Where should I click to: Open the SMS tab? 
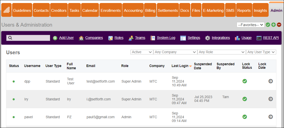[230, 11]
